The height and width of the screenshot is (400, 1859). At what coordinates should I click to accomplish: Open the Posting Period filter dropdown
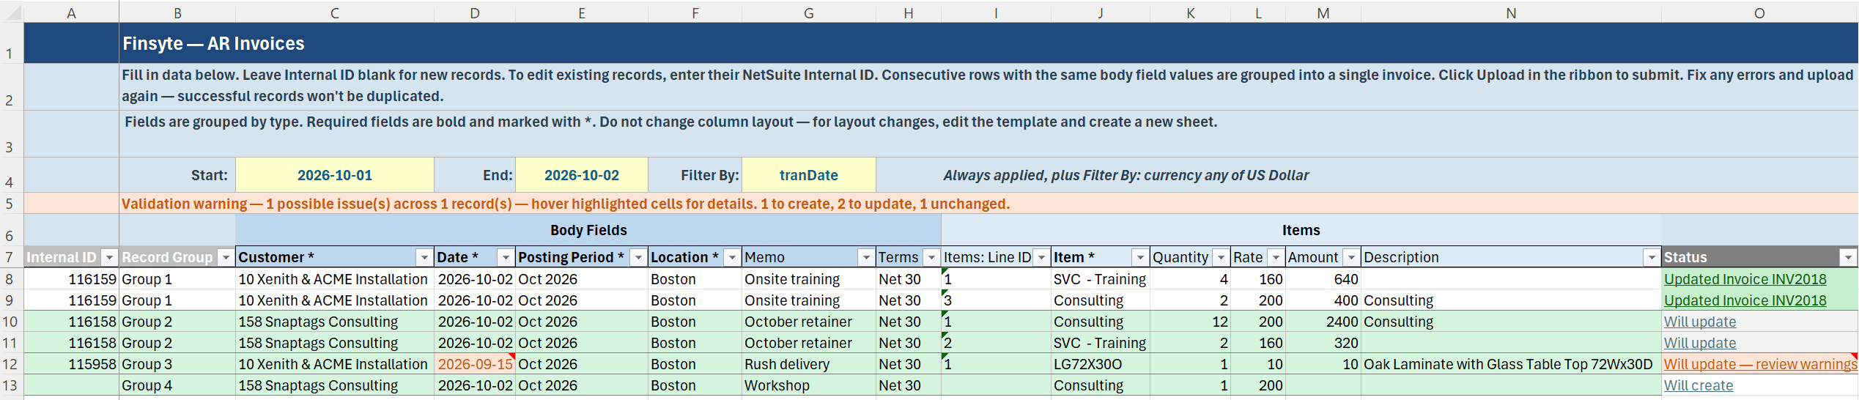pos(638,257)
